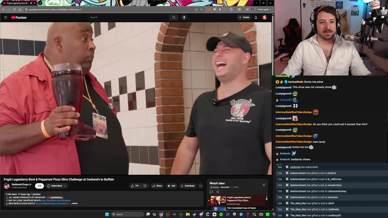The image size is (388, 218).
Task: Click the video player to pause
Action: 136,98
